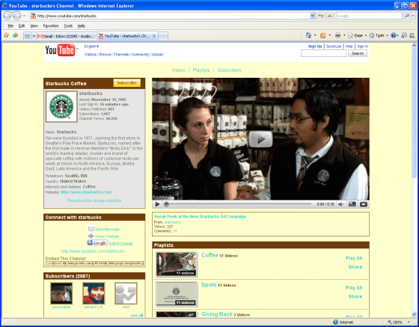
Task: Click see all in the Subscribers box
Action: point(136,315)
